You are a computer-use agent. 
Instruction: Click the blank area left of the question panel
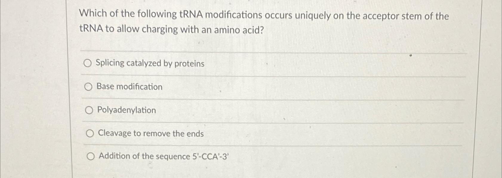tap(33, 90)
